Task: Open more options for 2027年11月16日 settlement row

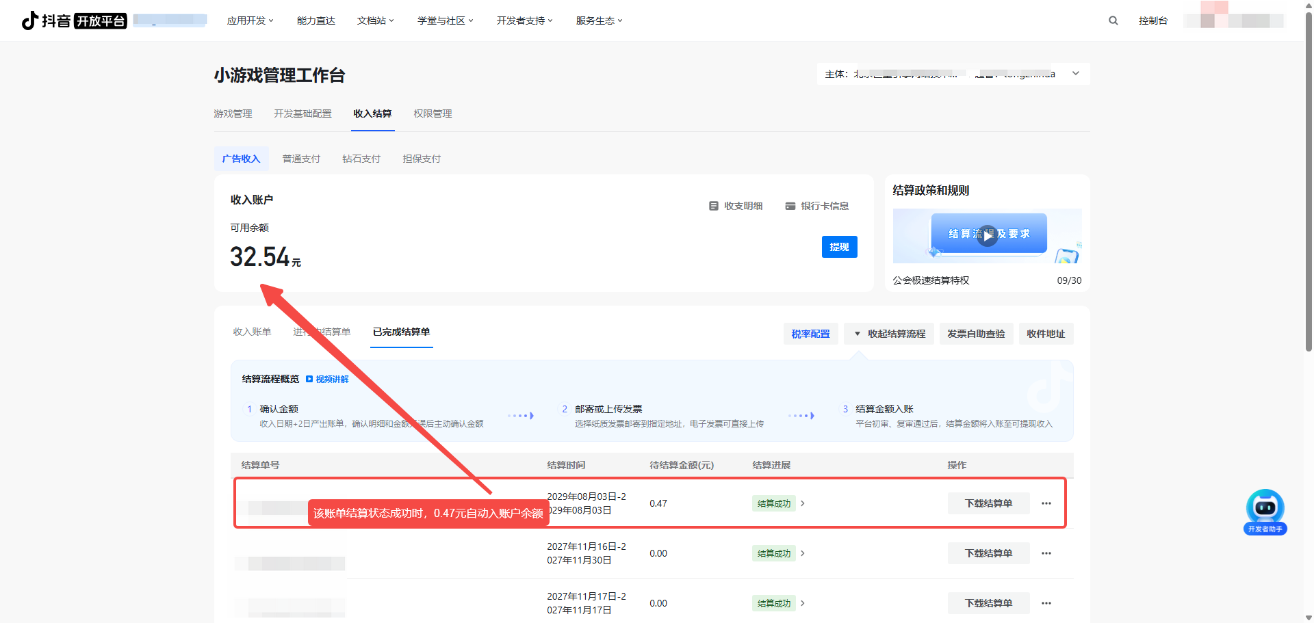Action: (1046, 553)
